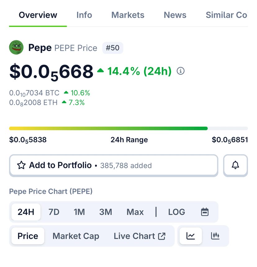Switch to candlestick chart view
257x267 pixels.
pyautogui.click(x=215, y=236)
